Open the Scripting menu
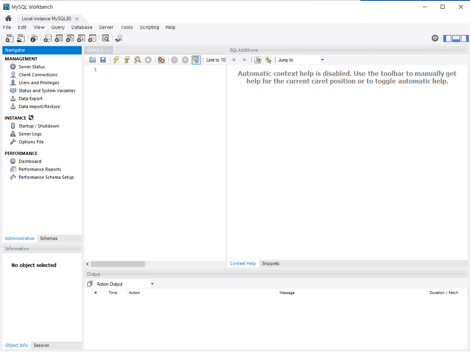This screenshot has height=352, width=470. click(149, 27)
